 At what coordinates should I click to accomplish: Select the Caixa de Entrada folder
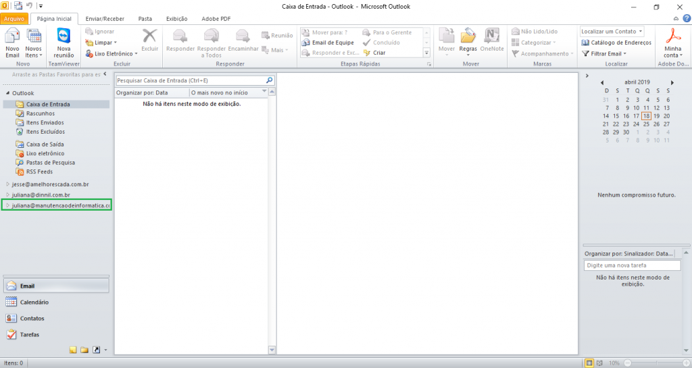(56, 105)
